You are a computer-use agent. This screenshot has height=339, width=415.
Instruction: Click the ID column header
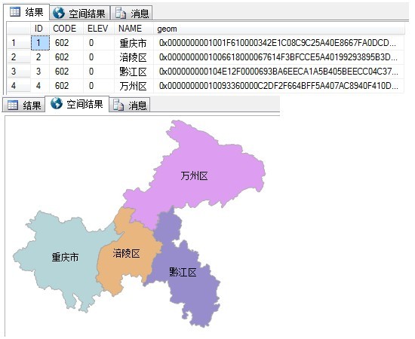40,29
